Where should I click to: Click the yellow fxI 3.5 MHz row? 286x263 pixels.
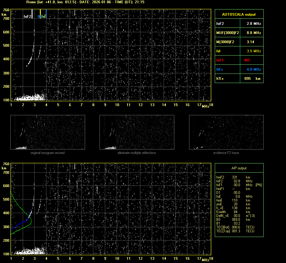click(x=239, y=51)
